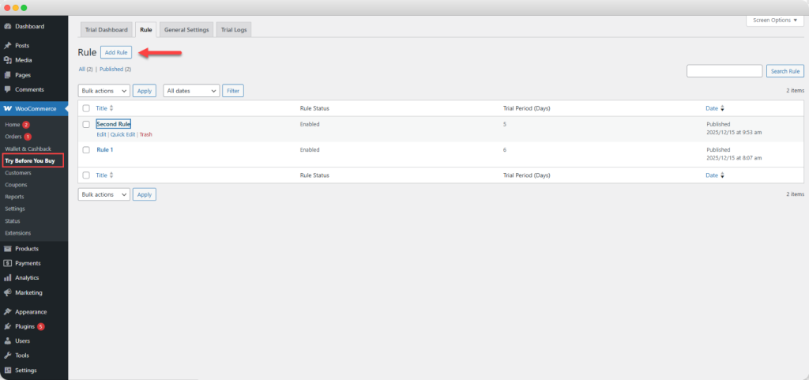Move Second Rule to Trash

(146, 135)
